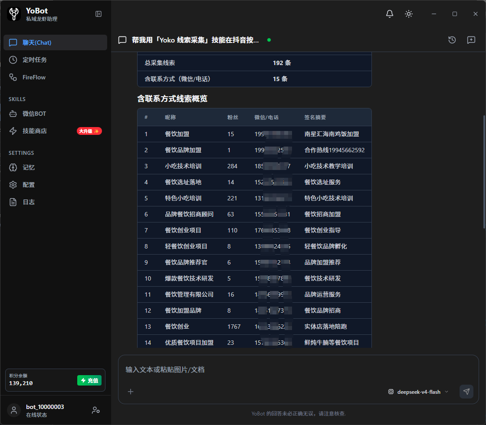The image size is (486, 425).
Task: Open account management icon next to bot_10000003
Action: (96, 410)
